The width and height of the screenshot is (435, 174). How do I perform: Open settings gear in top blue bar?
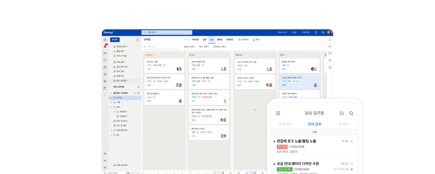coord(323,32)
